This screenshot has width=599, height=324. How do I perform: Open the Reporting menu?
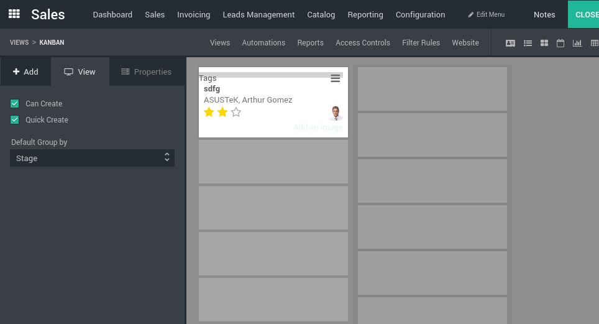tap(365, 14)
